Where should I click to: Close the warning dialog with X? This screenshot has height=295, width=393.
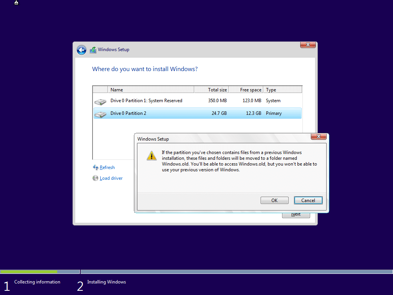[x=319, y=136]
